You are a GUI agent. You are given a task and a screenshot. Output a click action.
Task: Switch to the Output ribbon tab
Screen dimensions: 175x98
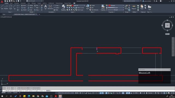point(39,3)
